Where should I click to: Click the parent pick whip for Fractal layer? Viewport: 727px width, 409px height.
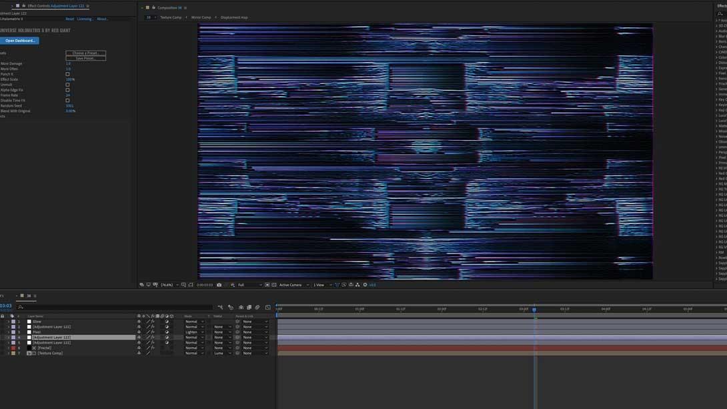click(238, 348)
